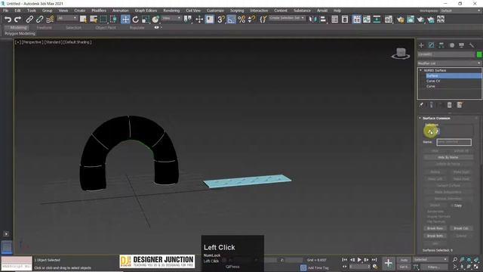The image size is (483, 272).
Task: Click the Break Row button
Action: pyautogui.click(x=435, y=228)
